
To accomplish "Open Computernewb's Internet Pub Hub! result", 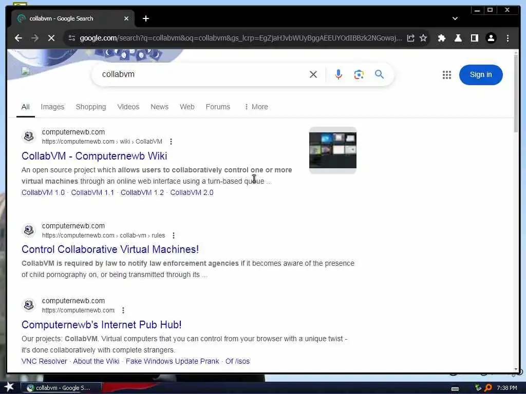I will click(101, 325).
